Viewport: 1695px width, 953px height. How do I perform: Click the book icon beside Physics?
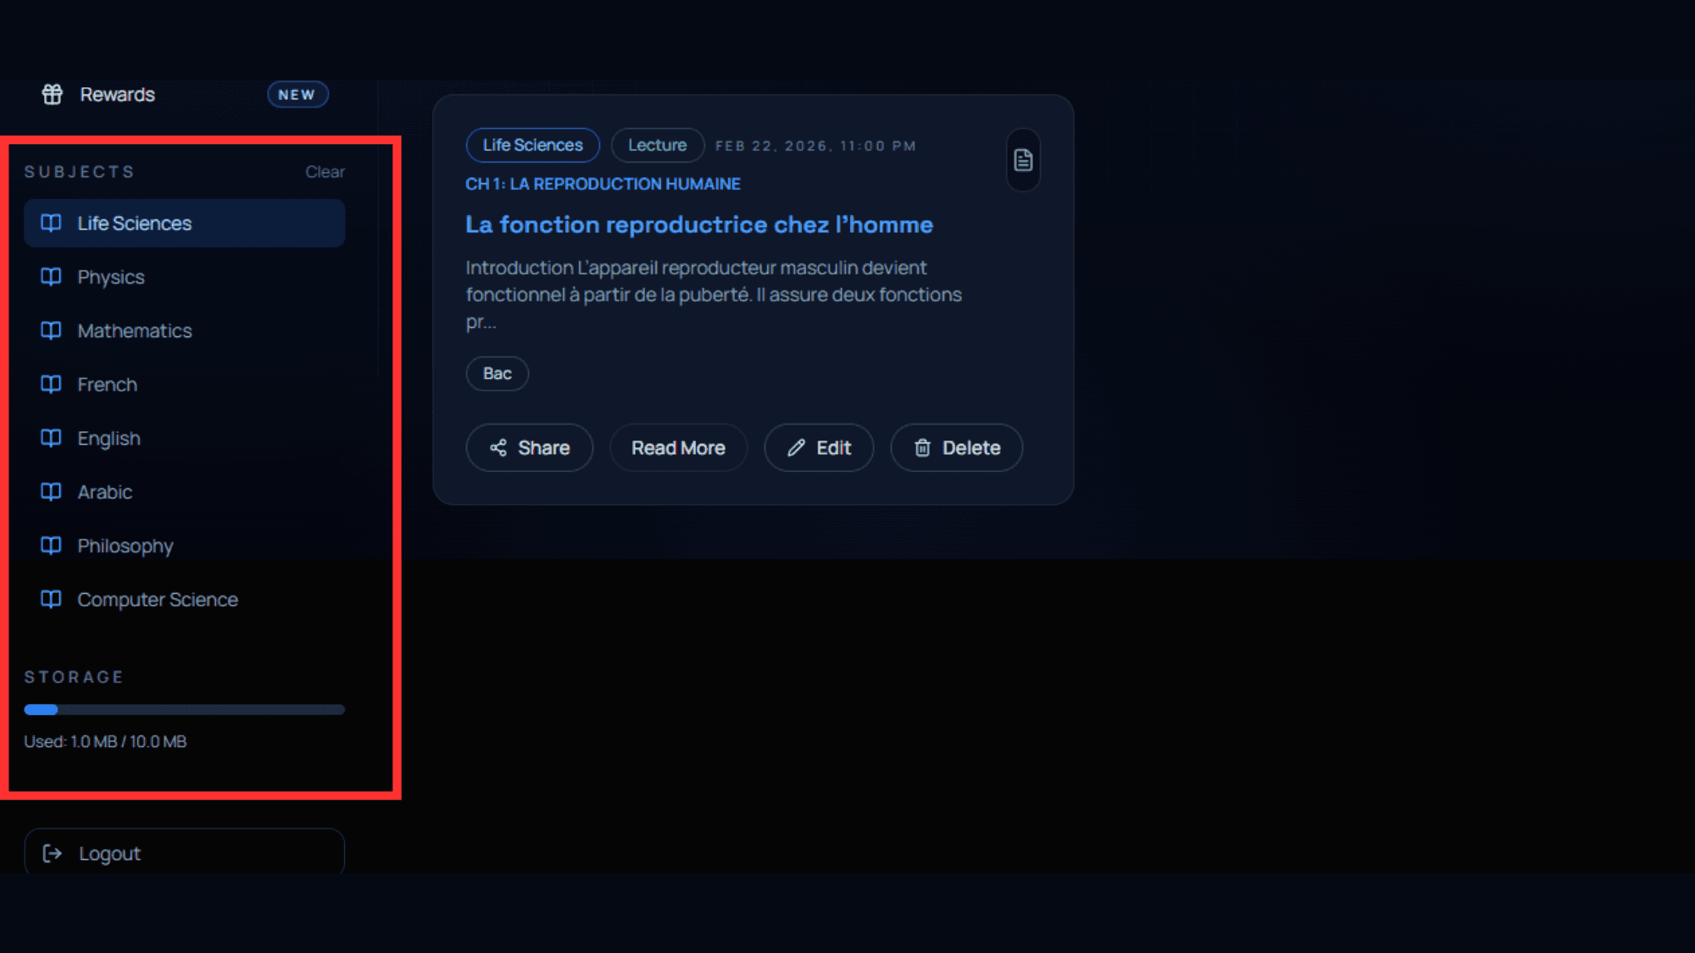[51, 277]
